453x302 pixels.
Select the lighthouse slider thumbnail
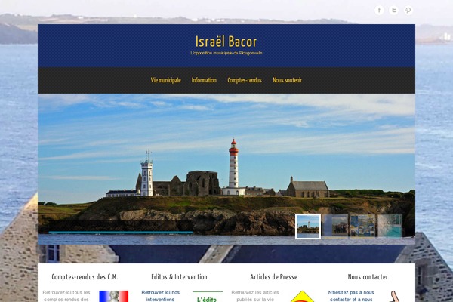pos(308,226)
